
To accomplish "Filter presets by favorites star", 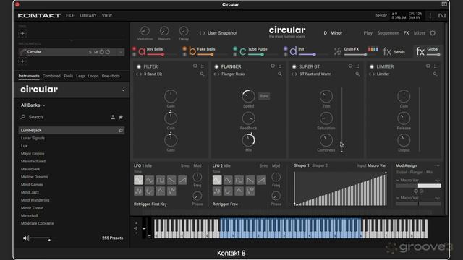I will tap(121, 117).
